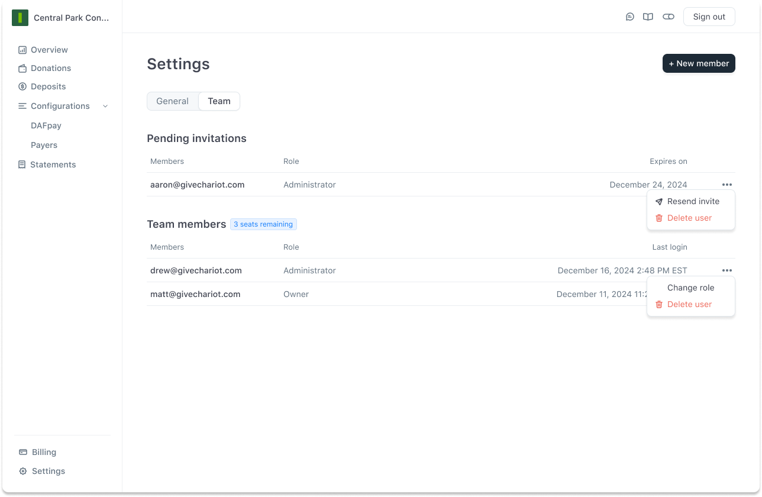Image resolution: width=762 pixels, height=497 pixels.
Task: Choose Resend invite from the menu
Action: click(x=693, y=201)
